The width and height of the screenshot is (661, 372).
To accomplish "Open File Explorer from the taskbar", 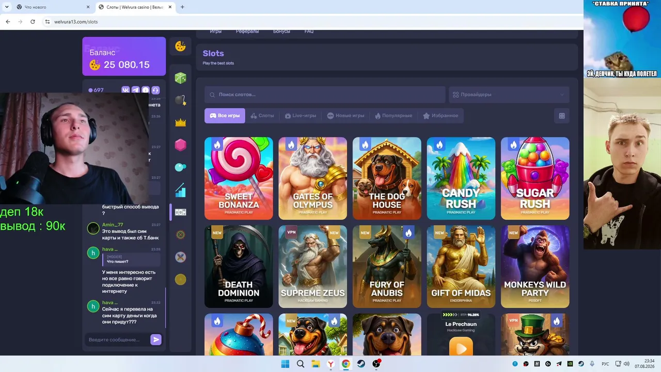I will (316, 364).
